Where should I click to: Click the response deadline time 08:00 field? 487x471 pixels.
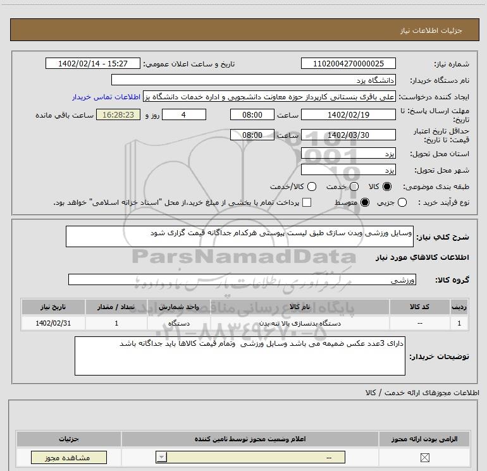point(252,115)
